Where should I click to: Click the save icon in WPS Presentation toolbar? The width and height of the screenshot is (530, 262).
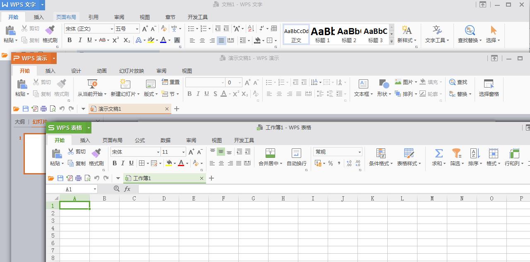click(x=26, y=109)
